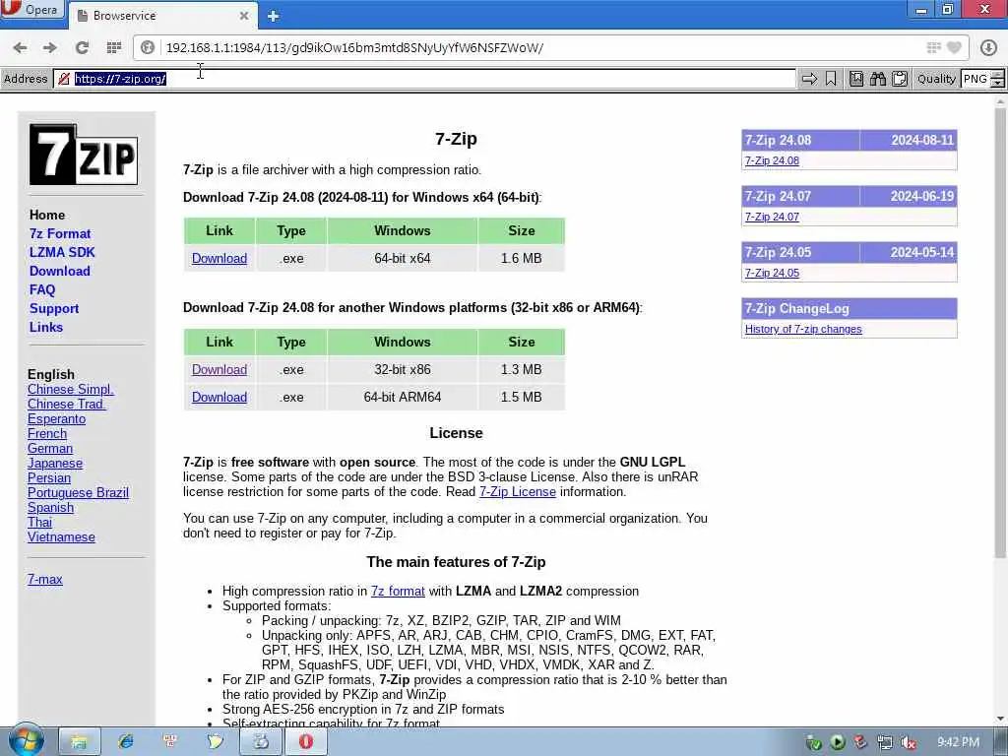Viewport: 1008px width, 756px height.
Task: Open a new tab with plus button
Action: point(274,16)
